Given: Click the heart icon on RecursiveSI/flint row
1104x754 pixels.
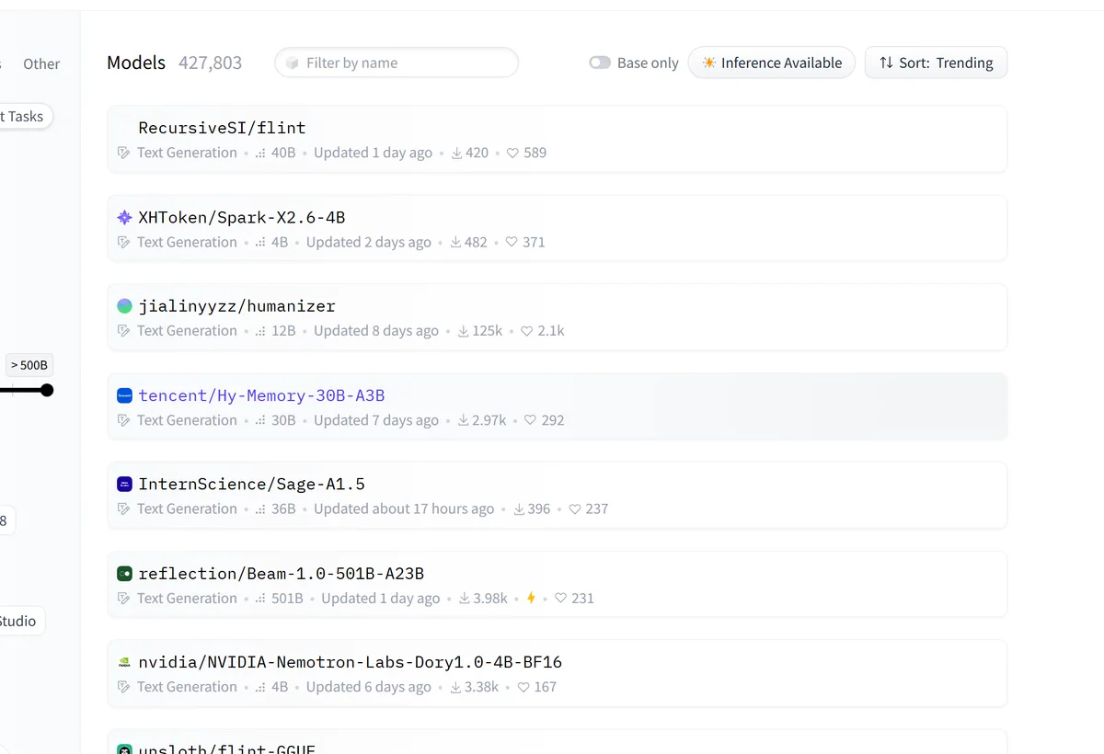Looking at the screenshot, I should (513, 153).
